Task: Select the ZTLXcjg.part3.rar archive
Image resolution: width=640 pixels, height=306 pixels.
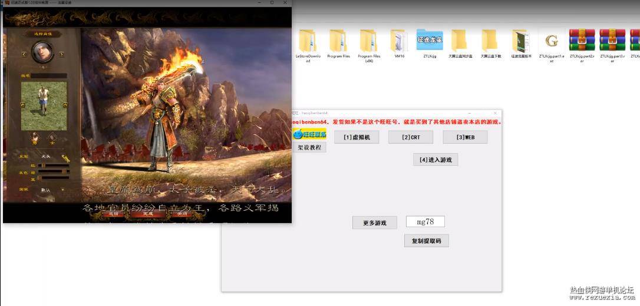Action: click(612, 45)
